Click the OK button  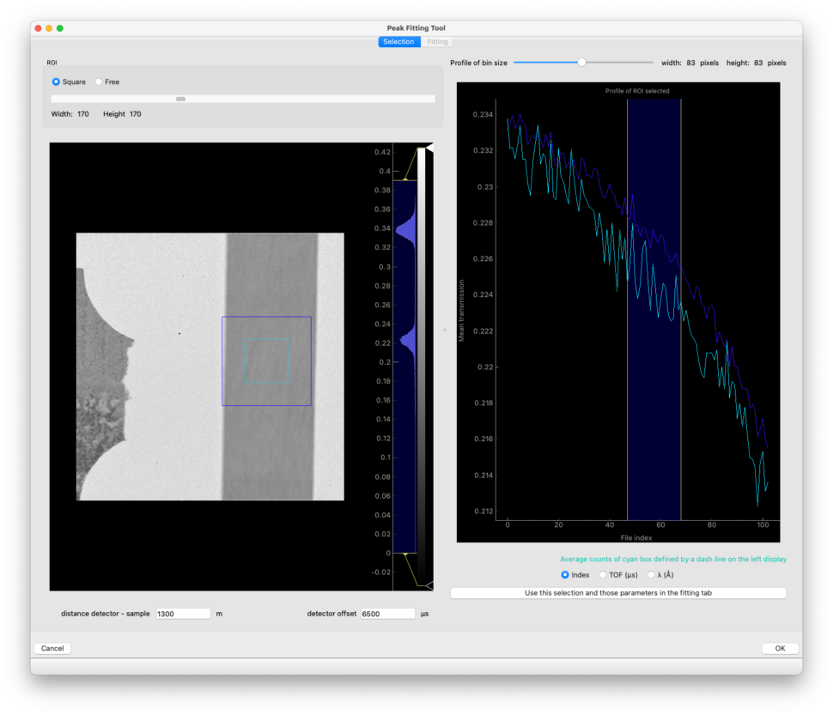tap(779, 648)
